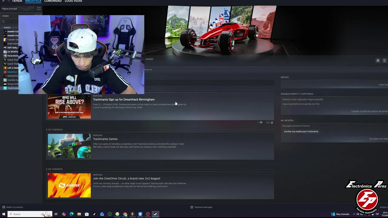This screenshot has width=388, height=218.
Task: Open the OverDrive Circuit news thumbnail
Action: (69, 185)
